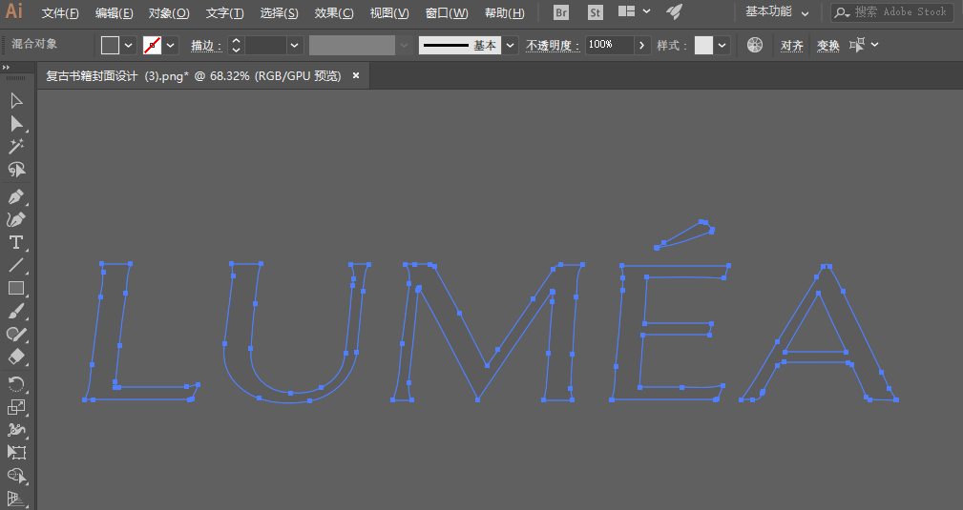The image size is (963, 510).
Task: Click the graphic style swatch
Action: click(x=703, y=45)
